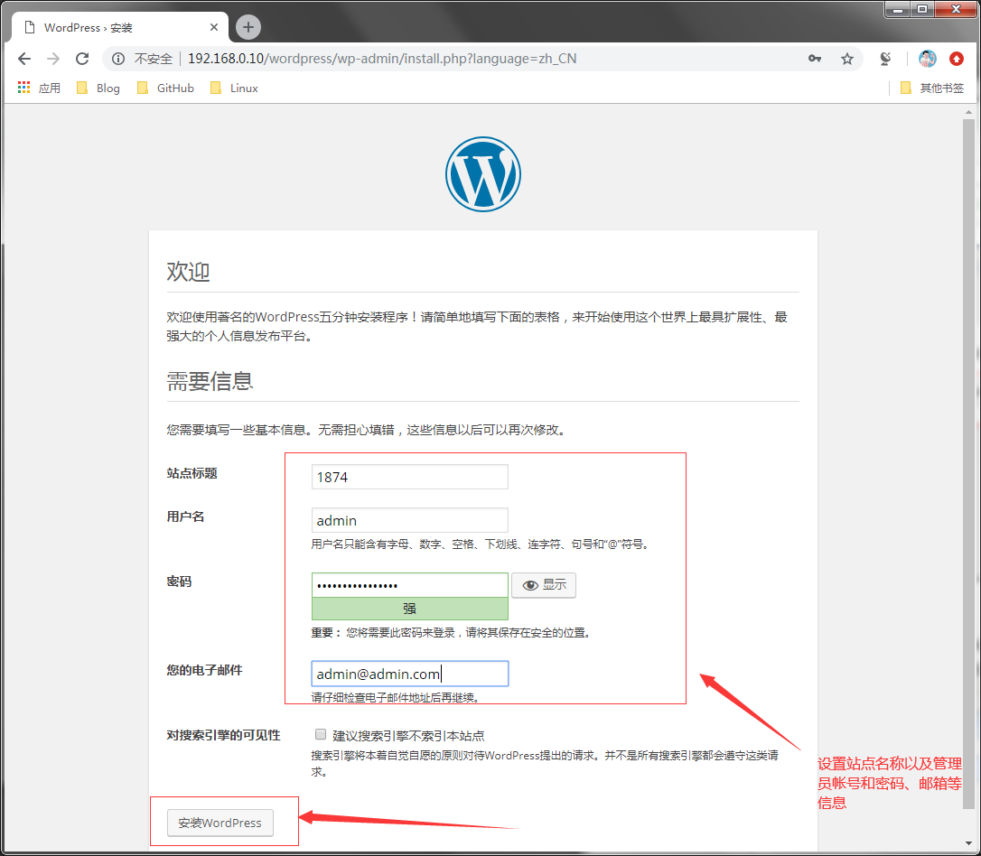Edit the email address field
This screenshot has height=856, width=981.
pyautogui.click(x=410, y=674)
